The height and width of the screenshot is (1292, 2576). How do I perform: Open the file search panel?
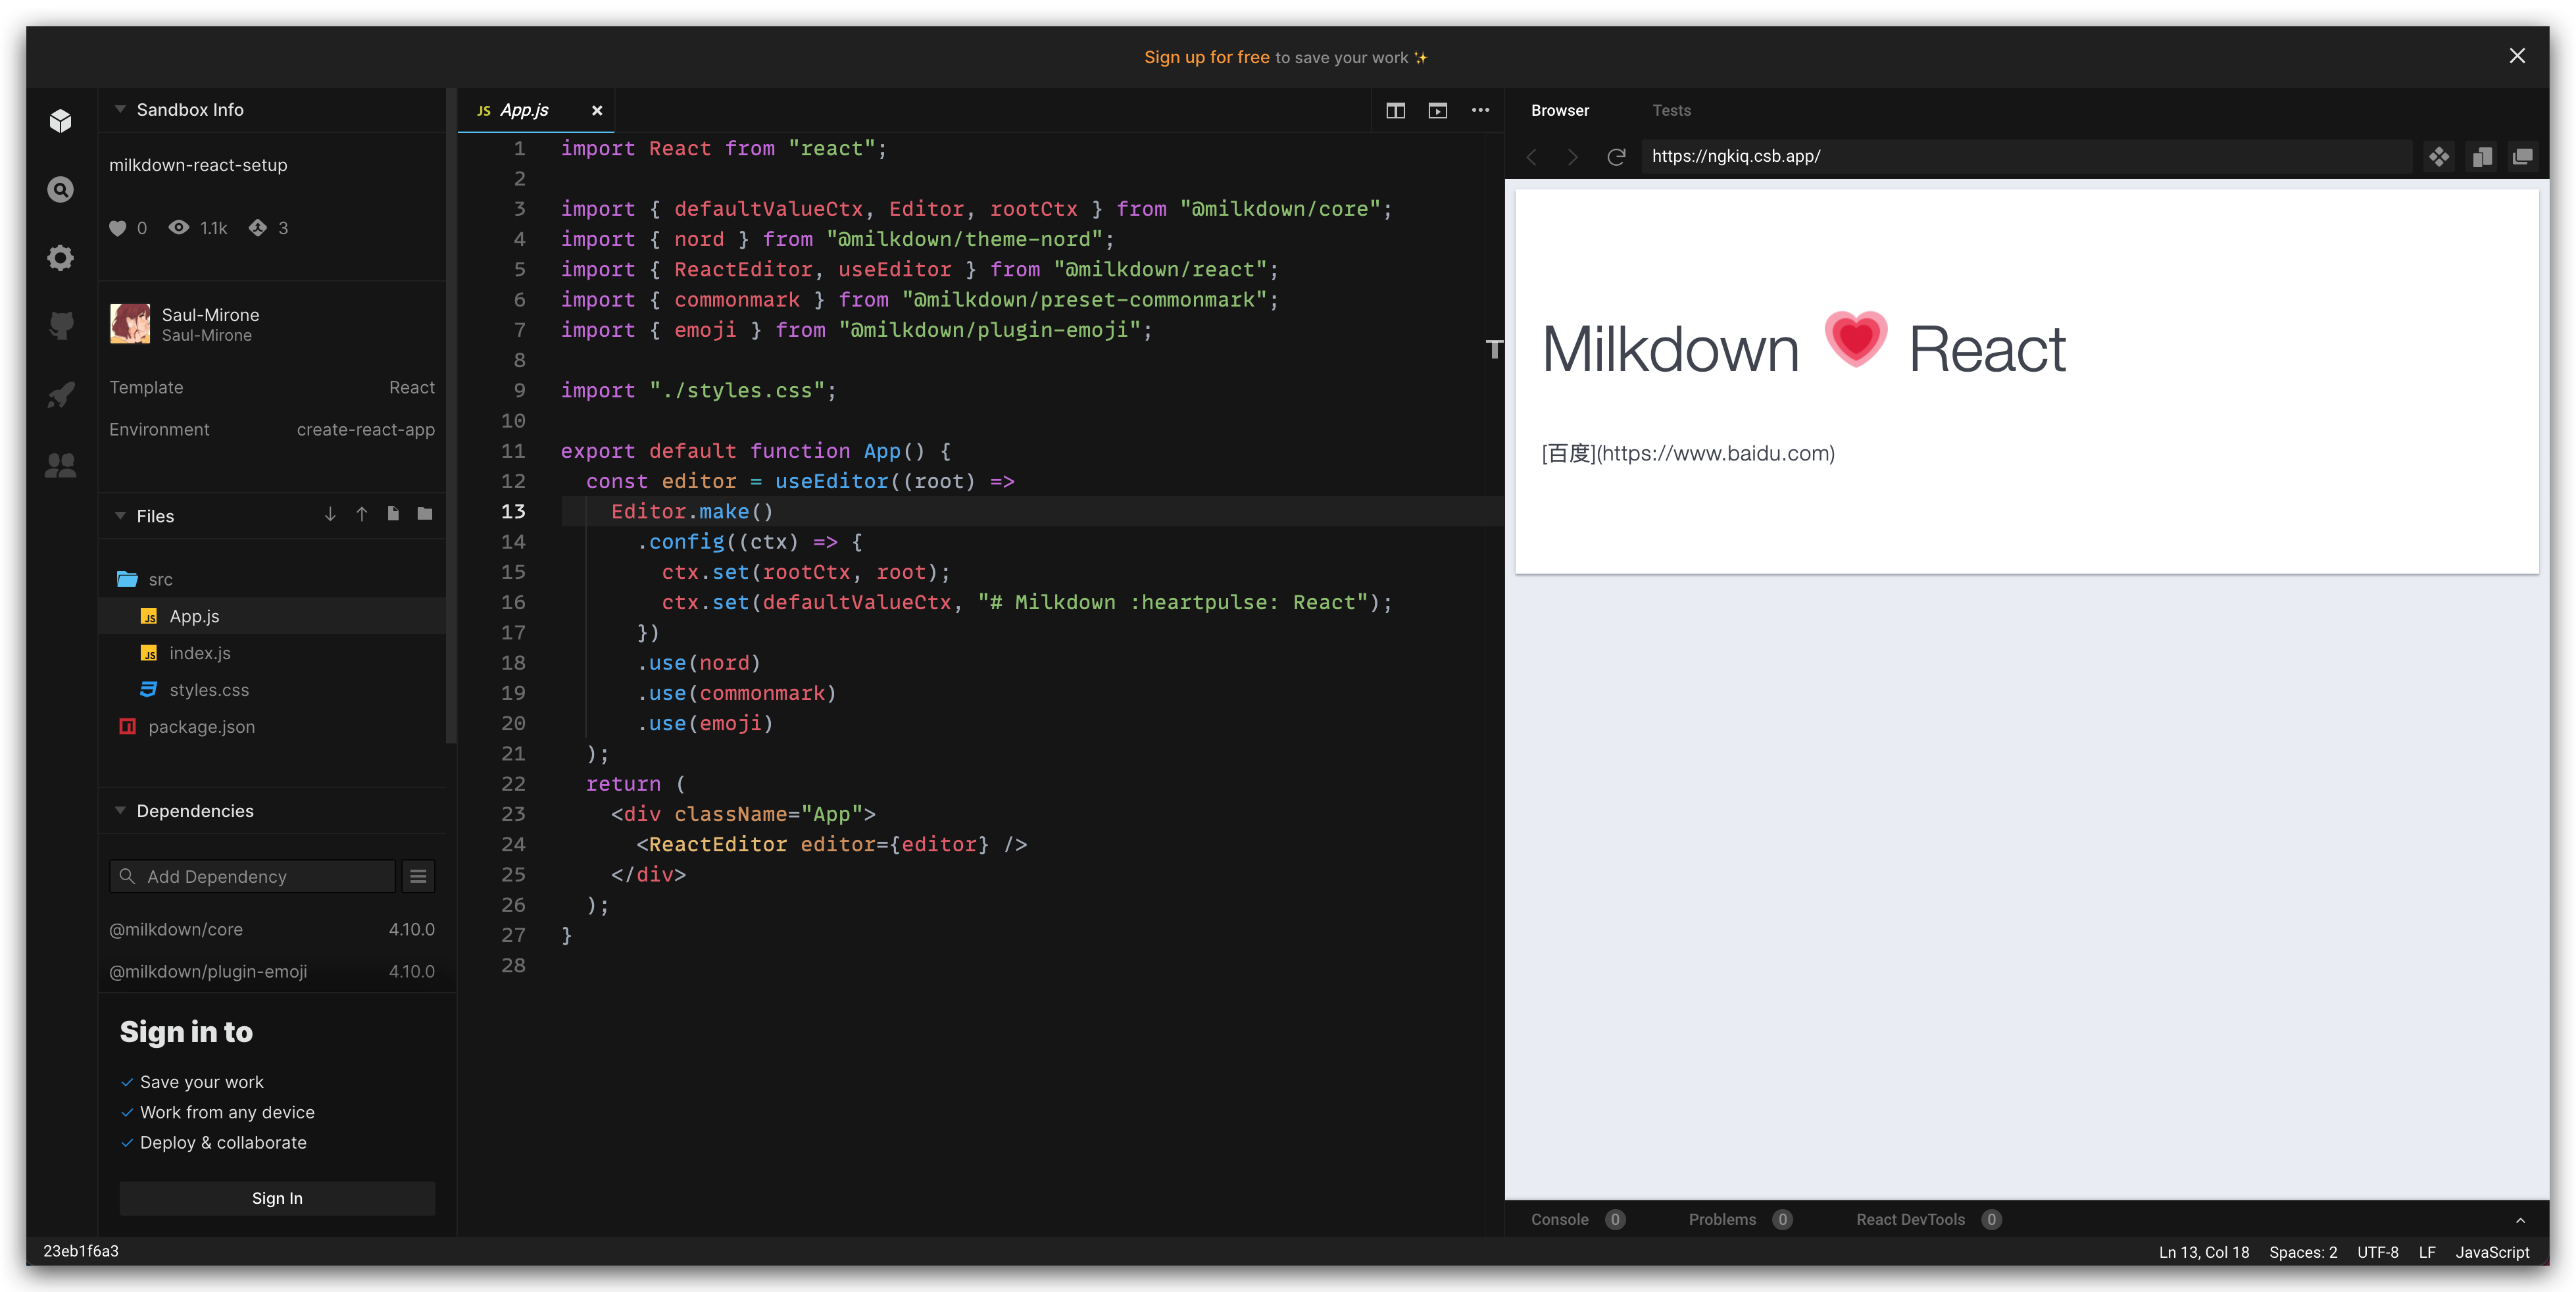60,189
